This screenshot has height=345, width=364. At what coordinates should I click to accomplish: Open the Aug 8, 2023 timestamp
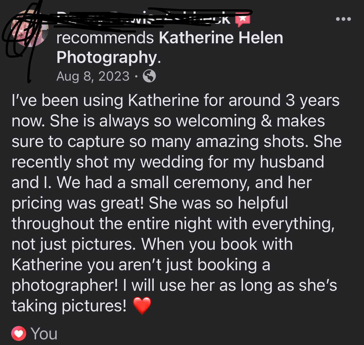click(93, 76)
